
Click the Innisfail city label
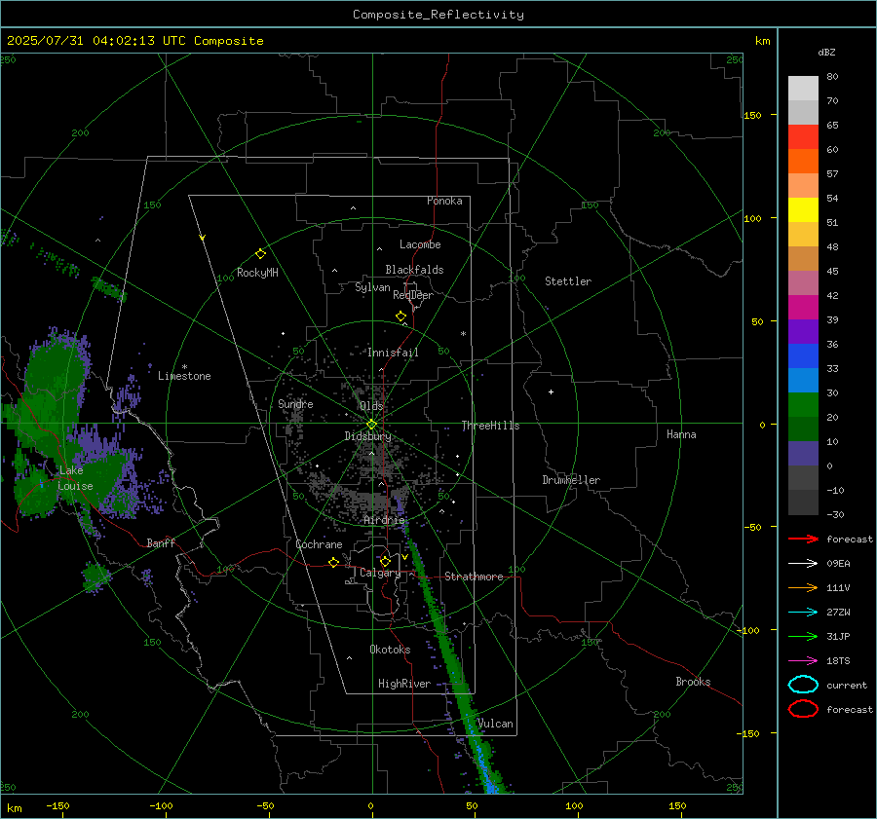coord(393,353)
